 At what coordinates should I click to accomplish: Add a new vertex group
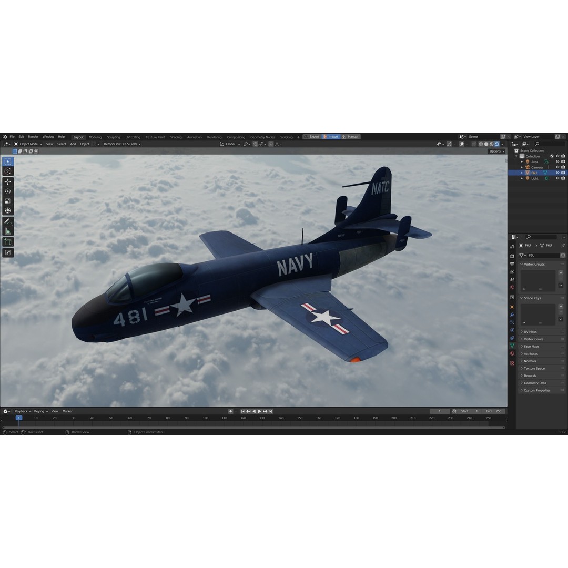click(561, 272)
